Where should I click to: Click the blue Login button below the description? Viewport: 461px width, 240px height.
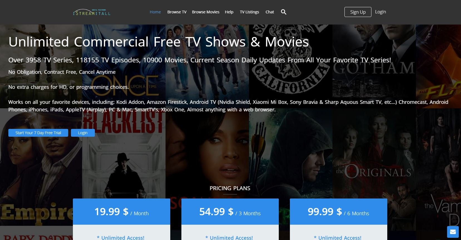tap(83, 133)
